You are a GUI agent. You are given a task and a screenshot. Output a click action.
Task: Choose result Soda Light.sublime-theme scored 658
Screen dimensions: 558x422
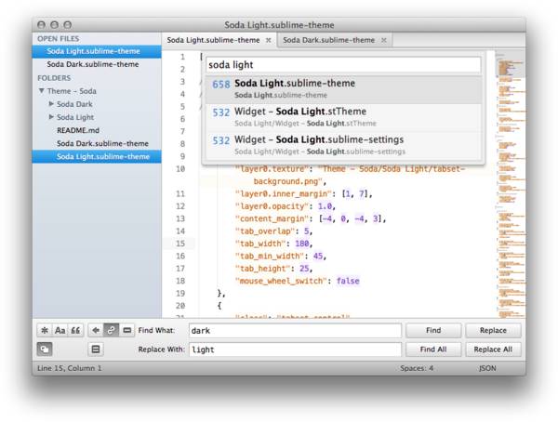click(x=343, y=89)
